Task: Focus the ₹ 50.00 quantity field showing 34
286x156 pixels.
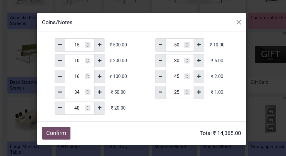Action: tap(80, 93)
